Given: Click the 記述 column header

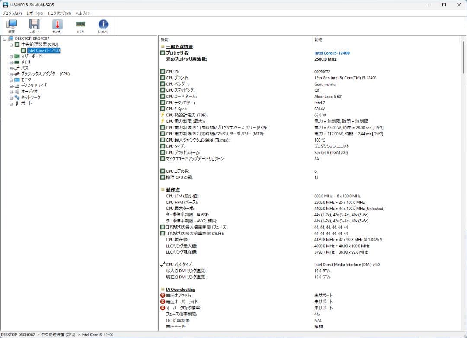Looking at the screenshot, I should click(318, 39).
